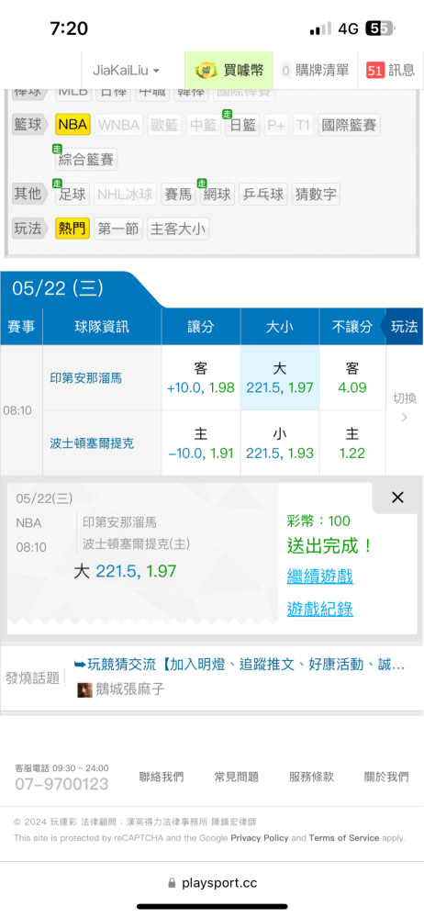The height and width of the screenshot is (918, 424).
Task: Open the 購牌清單 purchase list
Action: [315, 71]
